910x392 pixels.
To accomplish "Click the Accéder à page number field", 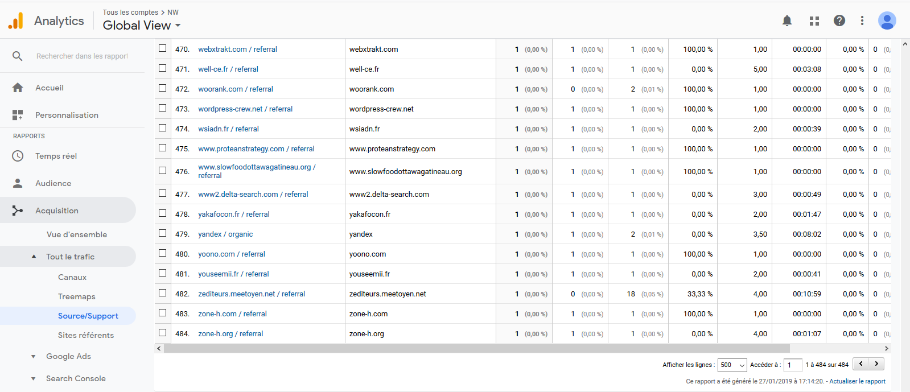I will point(793,365).
